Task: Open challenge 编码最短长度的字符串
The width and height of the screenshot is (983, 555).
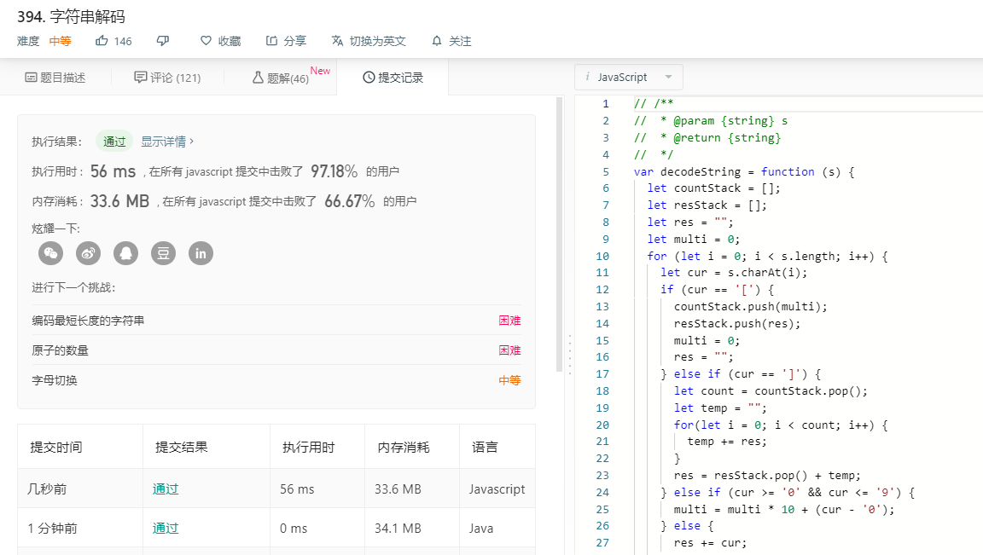Action: [89, 320]
